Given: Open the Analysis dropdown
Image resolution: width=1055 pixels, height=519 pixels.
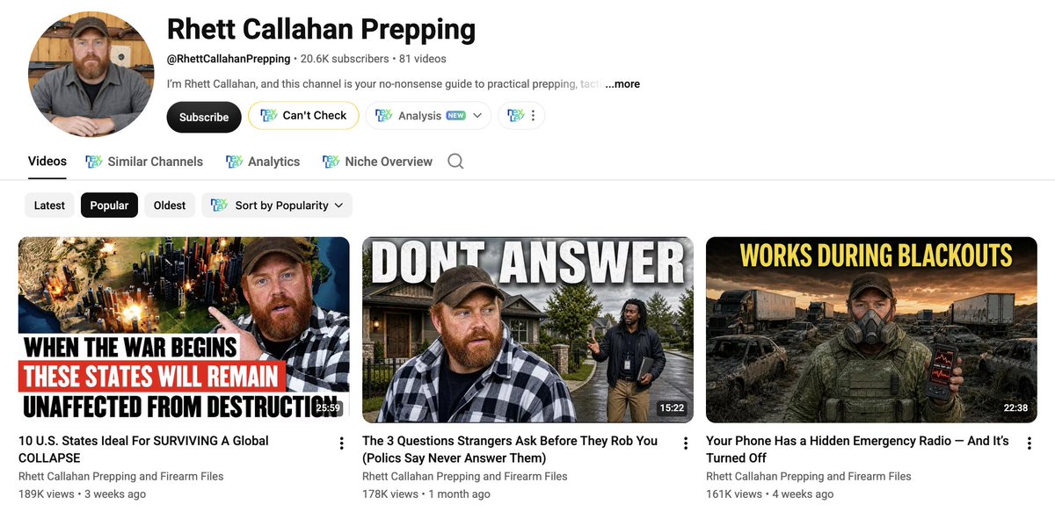Looking at the screenshot, I should coord(428,115).
